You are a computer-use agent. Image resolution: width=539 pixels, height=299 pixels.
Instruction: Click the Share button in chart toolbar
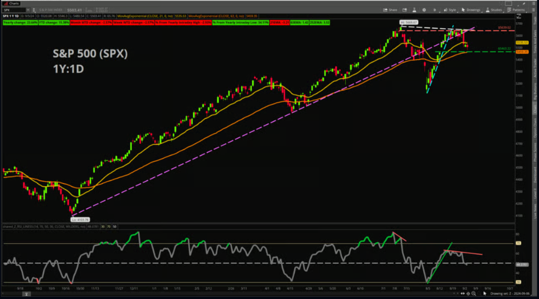390,10
